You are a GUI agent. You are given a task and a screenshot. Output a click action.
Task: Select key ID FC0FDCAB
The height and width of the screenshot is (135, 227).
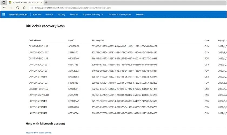74,101
